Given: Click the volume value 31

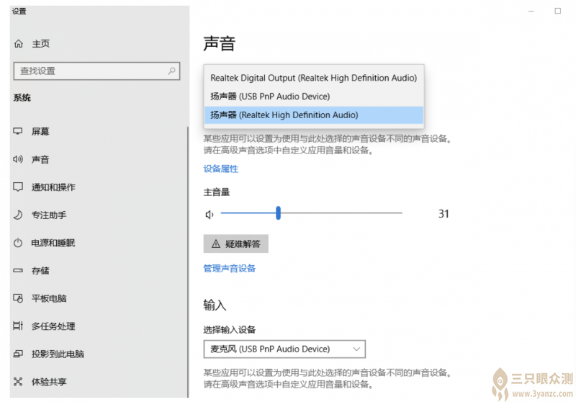Looking at the screenshot, I should (x=444, y=214).
